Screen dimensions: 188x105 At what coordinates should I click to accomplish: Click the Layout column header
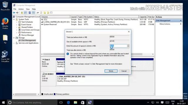[x=73, y=17]
